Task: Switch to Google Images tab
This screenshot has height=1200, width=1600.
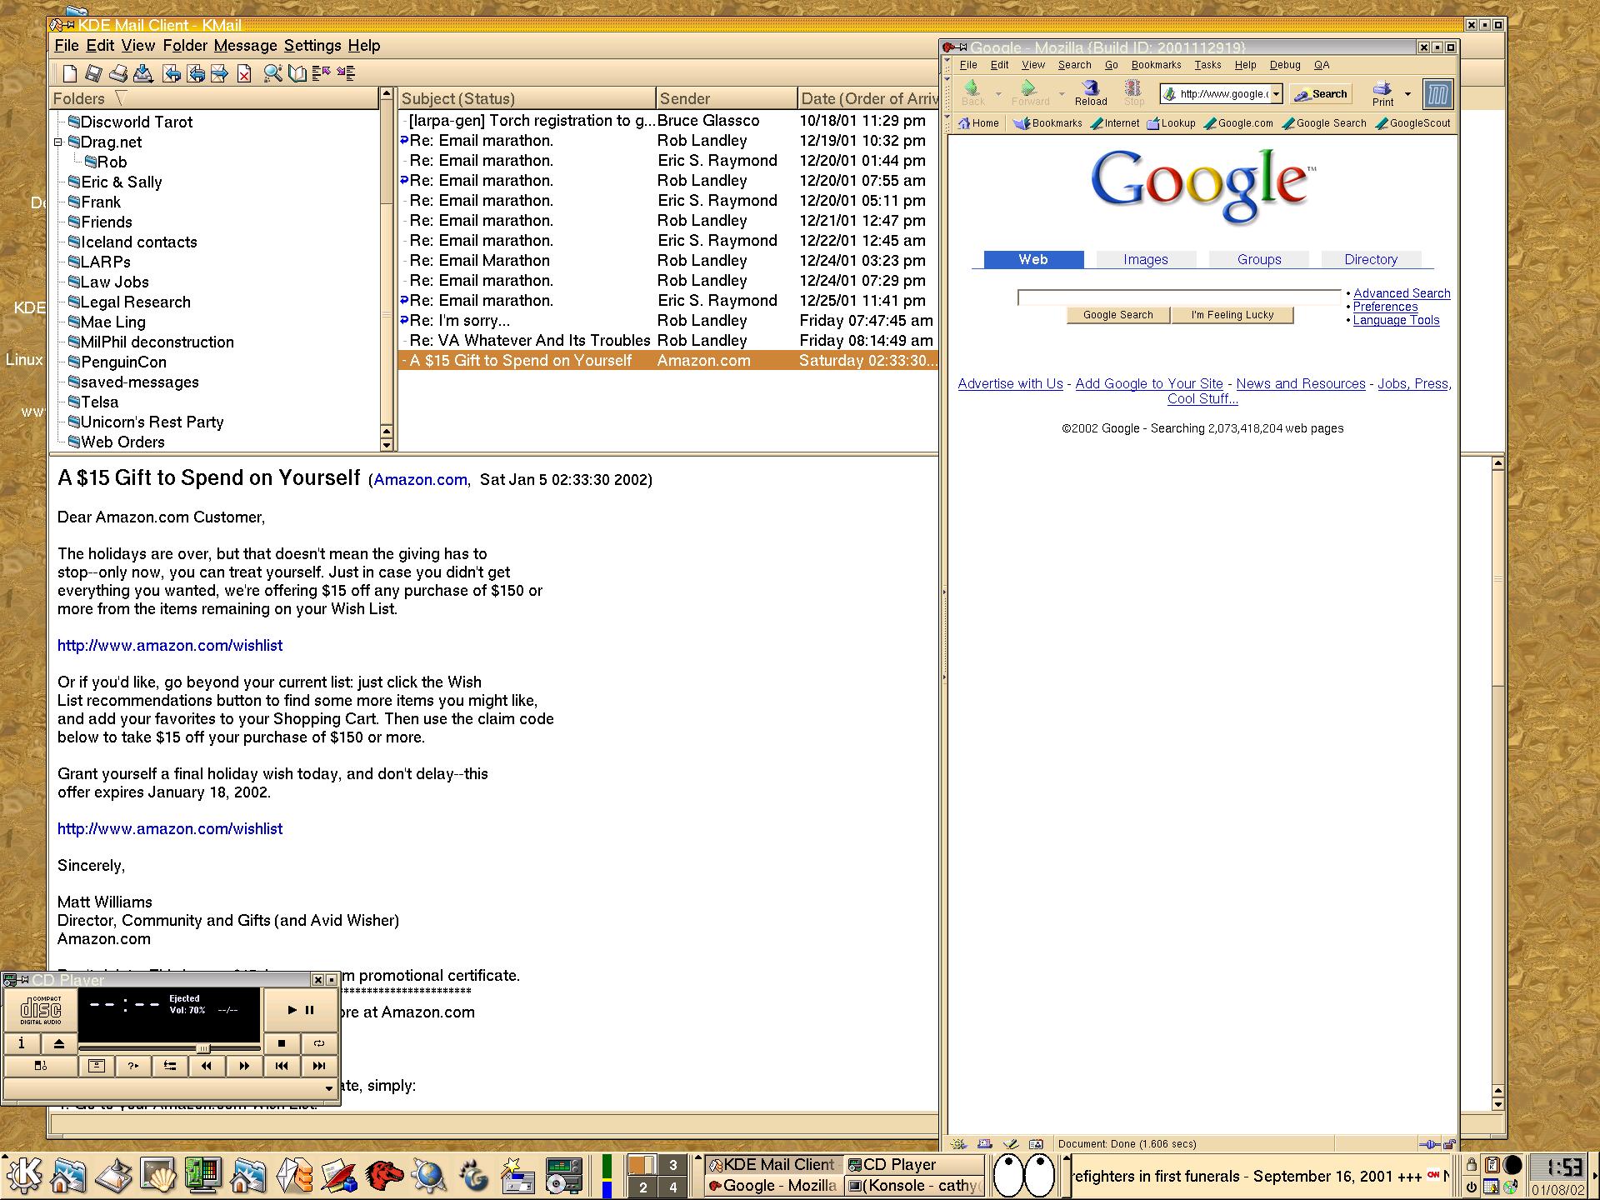Action: pyautogui.click(x=1145, y=260)
